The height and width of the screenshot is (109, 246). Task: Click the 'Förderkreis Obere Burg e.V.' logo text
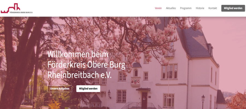21,12
